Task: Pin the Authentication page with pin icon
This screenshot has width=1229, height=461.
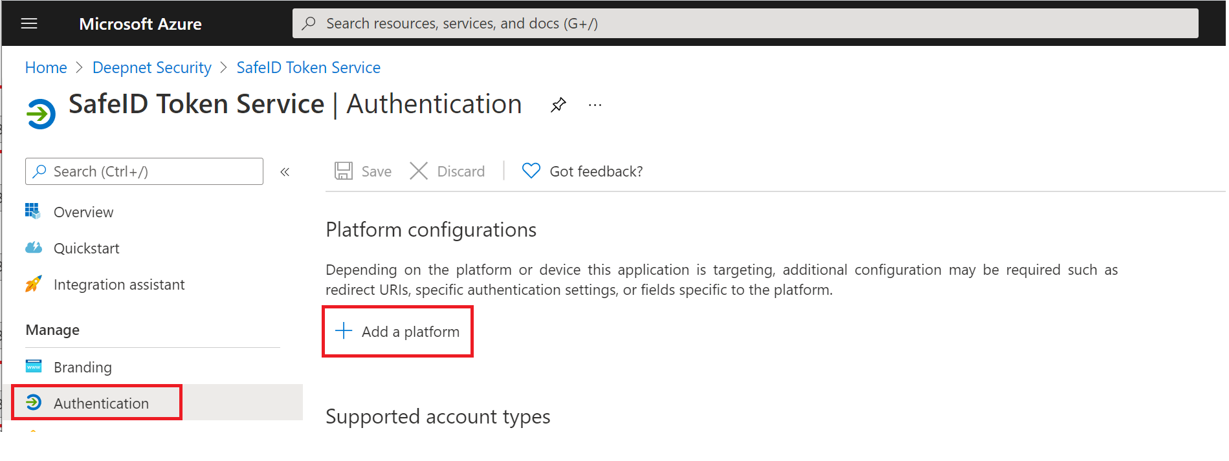Action: click(558, 105)
